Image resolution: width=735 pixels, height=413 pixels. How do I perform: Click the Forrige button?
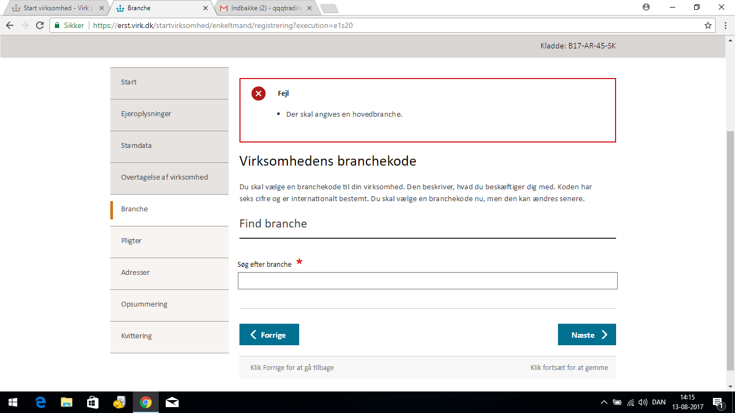point(269,334)
